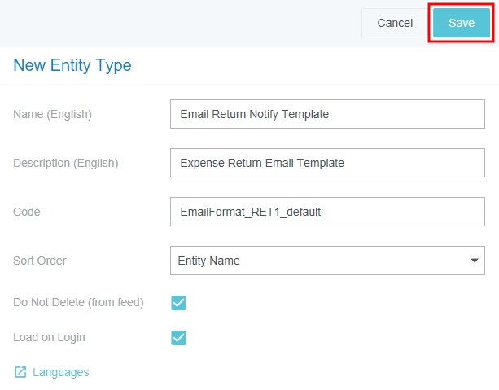The image size is (499, 390).
Task: Select the 'Entity Name' value in Sort Order
Action: point(208,261)
